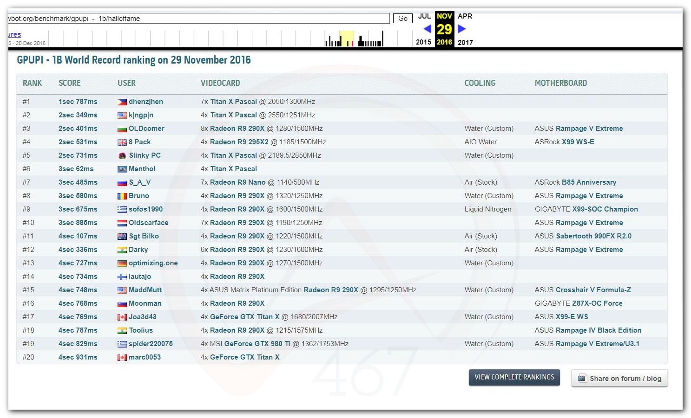Click the COOLING column header

click(x=480, y=83)
